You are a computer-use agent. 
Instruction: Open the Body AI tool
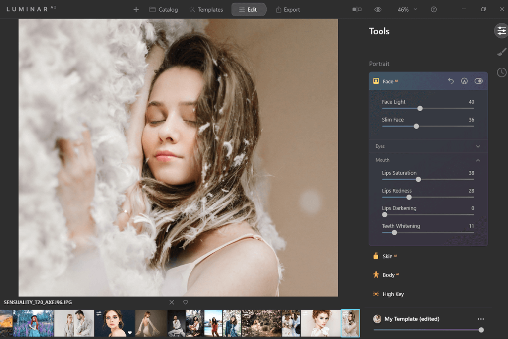point(389,275)
